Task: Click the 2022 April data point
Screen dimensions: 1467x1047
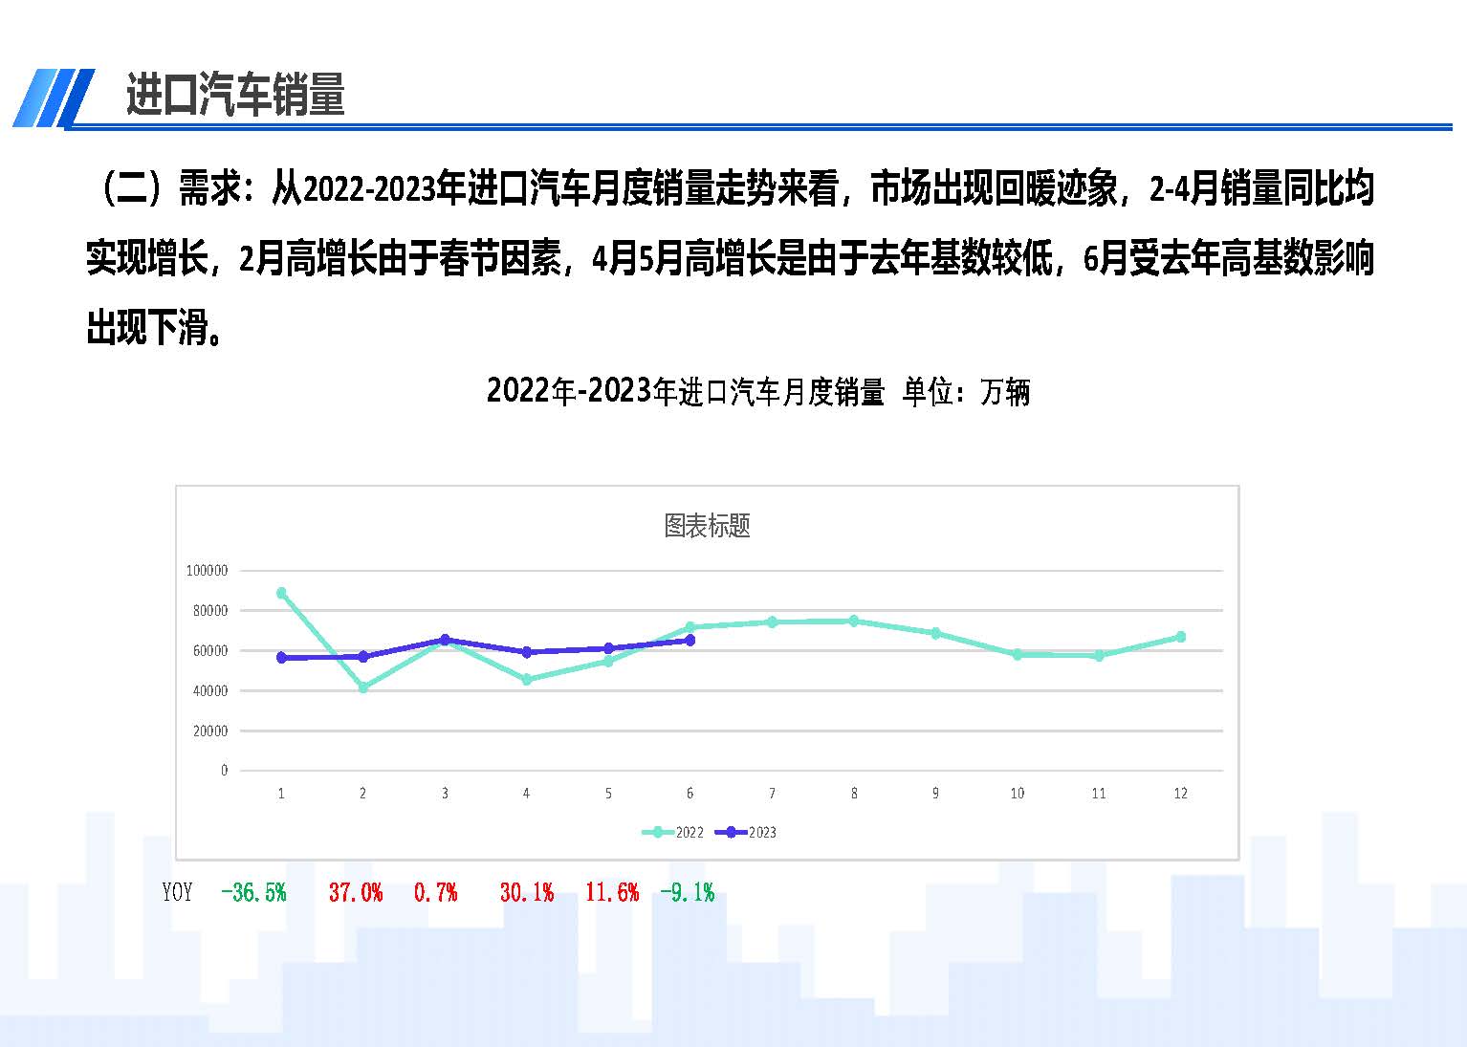Action: pyautogui.click(x=526, y=680)
